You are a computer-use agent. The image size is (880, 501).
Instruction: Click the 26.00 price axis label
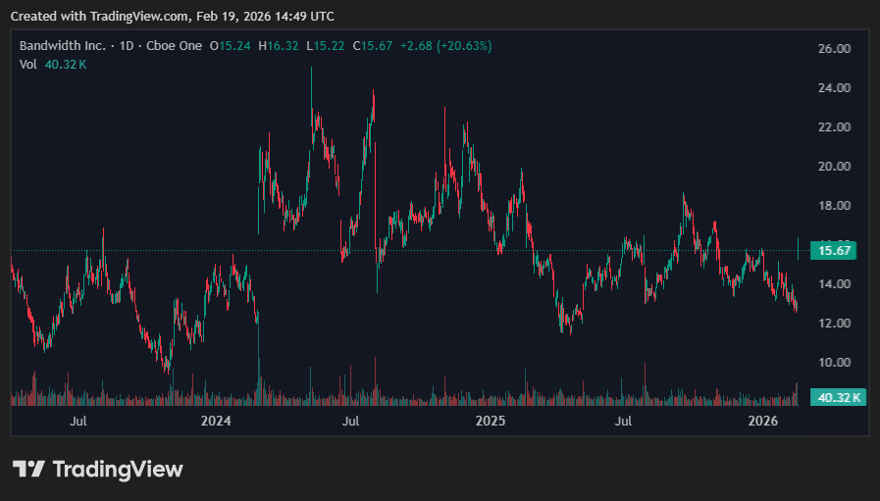(835, 49)
